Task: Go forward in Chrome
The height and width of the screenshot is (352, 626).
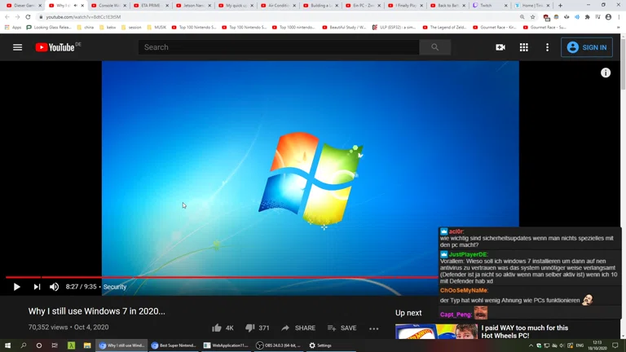Action: tap(17, 17)
